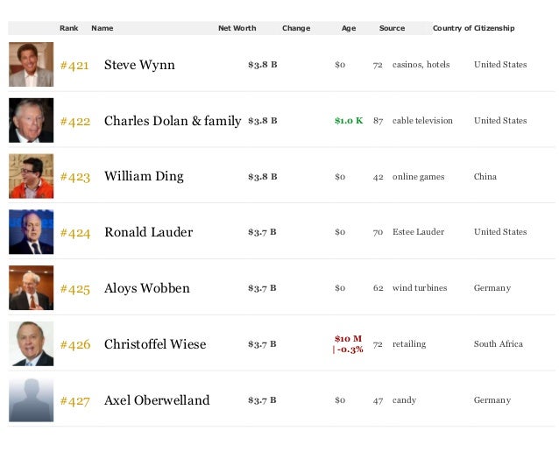
Task: Click the candy source
Action: [x=404, y=400]
